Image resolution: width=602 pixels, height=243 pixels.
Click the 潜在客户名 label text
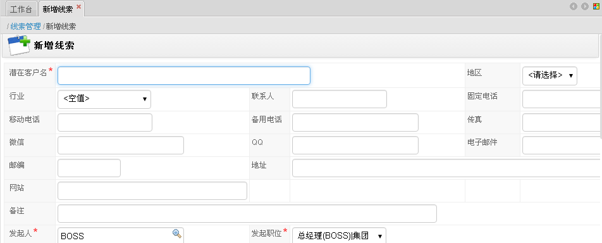click(28, 72)
